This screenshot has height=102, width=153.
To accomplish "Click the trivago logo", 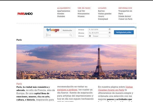I will pyautogui.click(x=53, y=30).
